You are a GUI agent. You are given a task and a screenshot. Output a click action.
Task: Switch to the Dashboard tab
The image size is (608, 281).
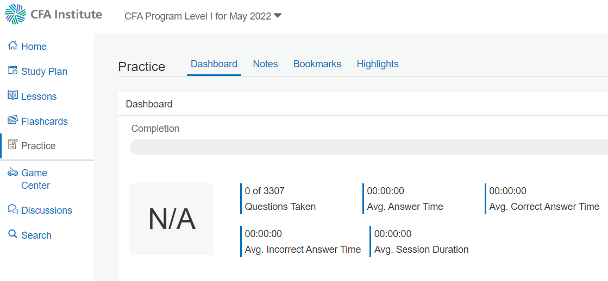click(x=214, y=64)
